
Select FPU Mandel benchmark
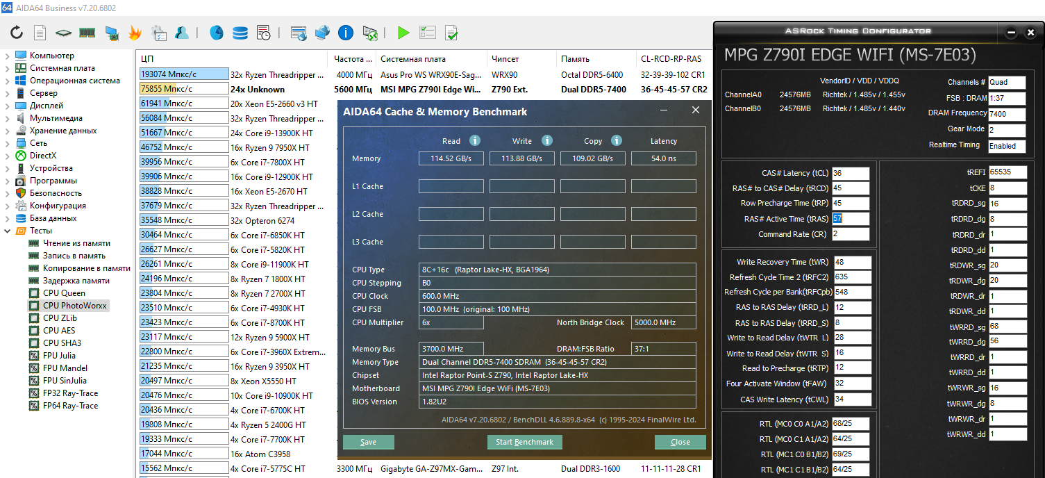65,368
